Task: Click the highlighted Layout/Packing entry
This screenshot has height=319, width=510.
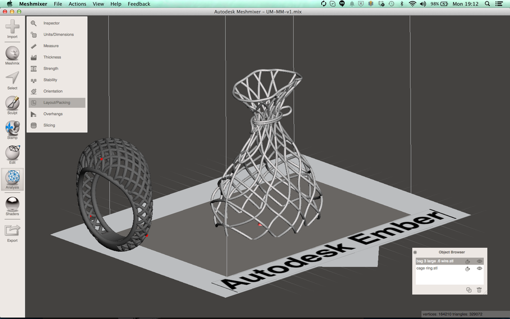Action: pyautogui.click(x=57, y=103)
